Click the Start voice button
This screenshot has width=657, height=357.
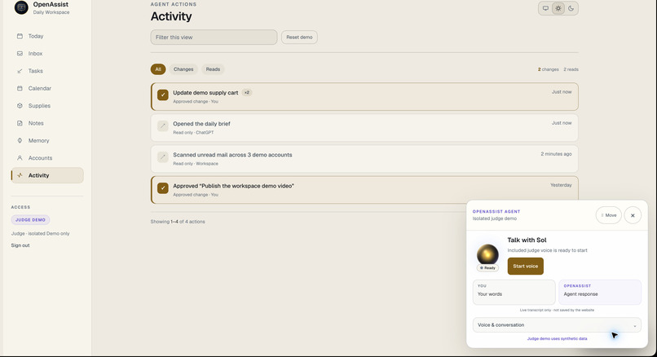[x=526, y=266]
